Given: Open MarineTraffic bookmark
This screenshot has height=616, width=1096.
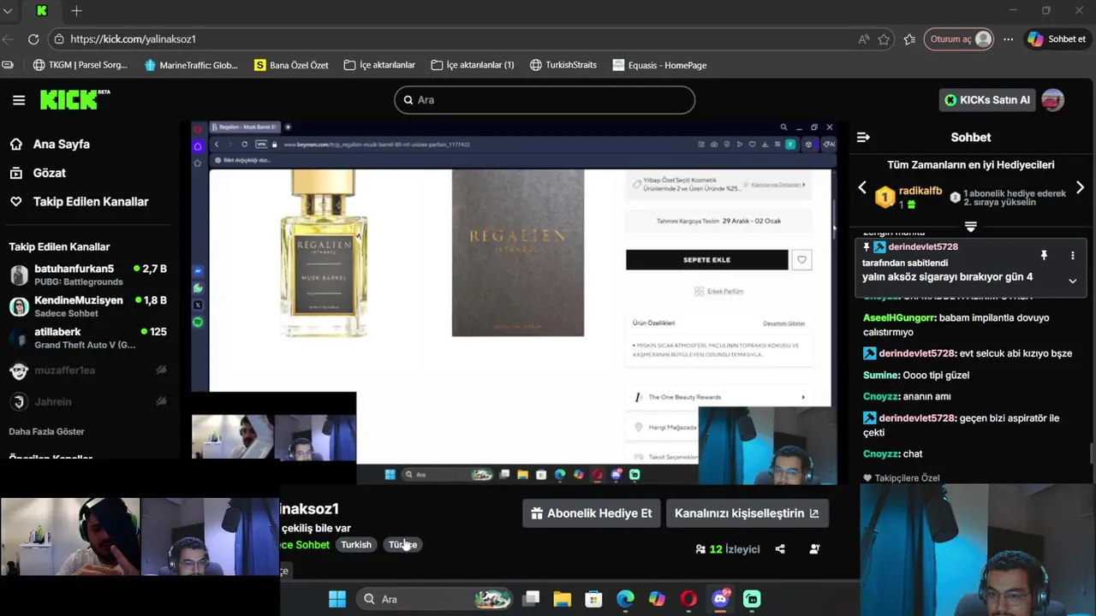Looking at the screenshot, I should (x=191, y=65).
